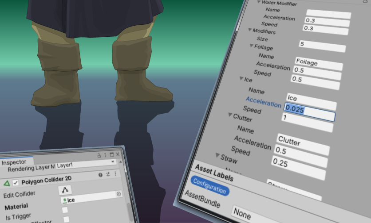Enable the Is Trigger checkbox
The height and width of the screenshot is (223, 371).
click(x=65, y=210)
